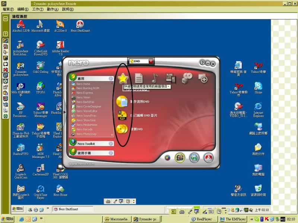Click the local 開始 start button
This screenshot has width=298, height=223.
7,219
